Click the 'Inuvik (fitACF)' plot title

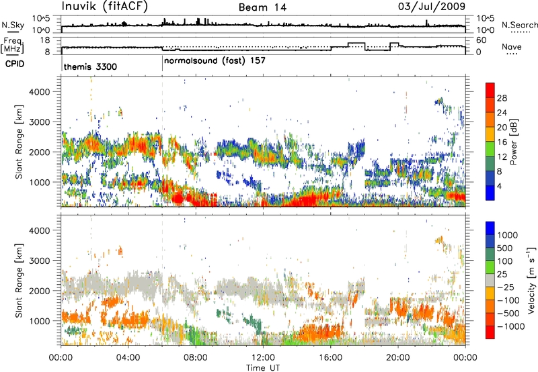pyautogui.click(x=105, y=7)
